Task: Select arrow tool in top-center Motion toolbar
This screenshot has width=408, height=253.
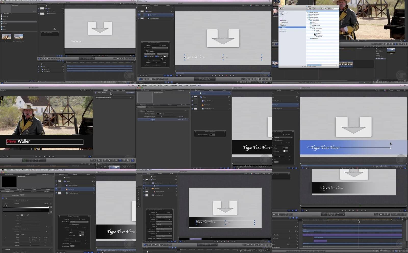Action: point(141,79)
